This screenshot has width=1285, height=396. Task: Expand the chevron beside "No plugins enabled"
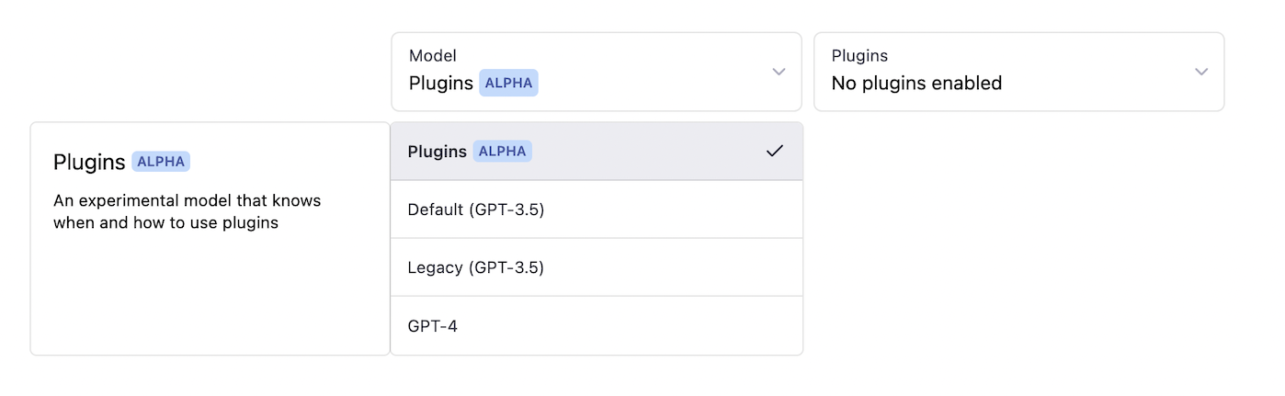(1200, 72)
